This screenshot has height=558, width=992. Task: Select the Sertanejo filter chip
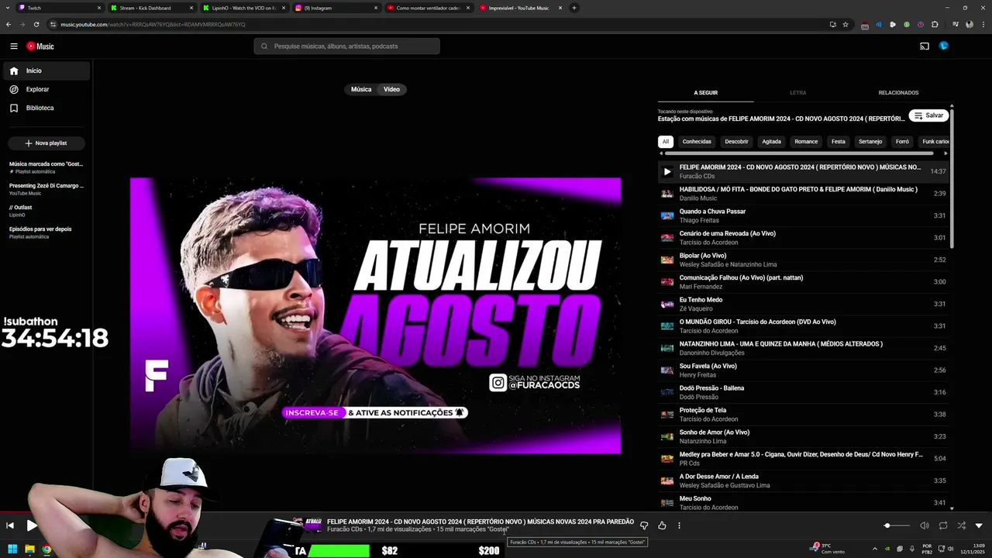coord(870,142)
